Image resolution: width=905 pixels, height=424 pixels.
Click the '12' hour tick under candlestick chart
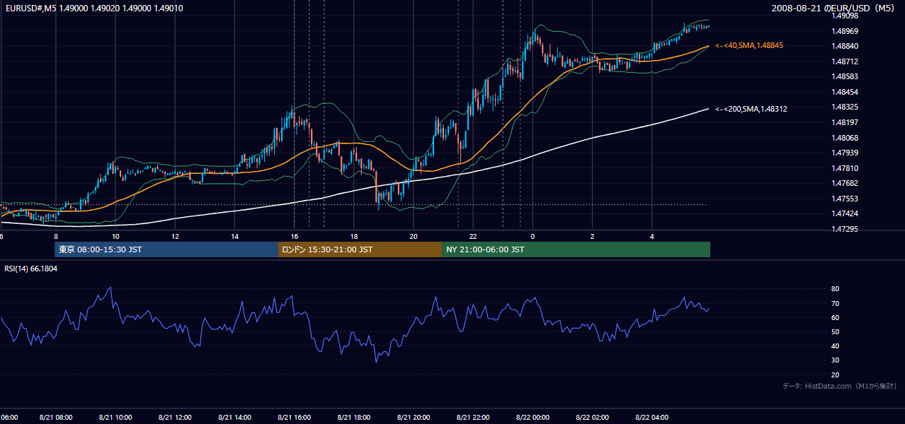(x=175, y=236)
